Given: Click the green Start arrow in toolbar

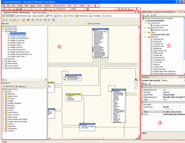Looking at the screenshot, I should (55, 9).
